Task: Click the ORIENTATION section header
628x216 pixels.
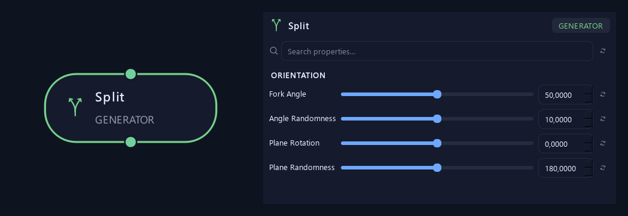Action: point(298,75)
